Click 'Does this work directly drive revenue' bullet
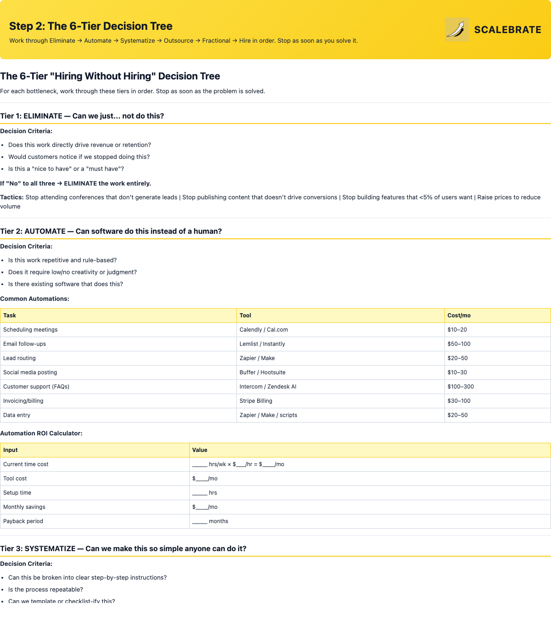551x643 pixels. click(x=79, y=145)
